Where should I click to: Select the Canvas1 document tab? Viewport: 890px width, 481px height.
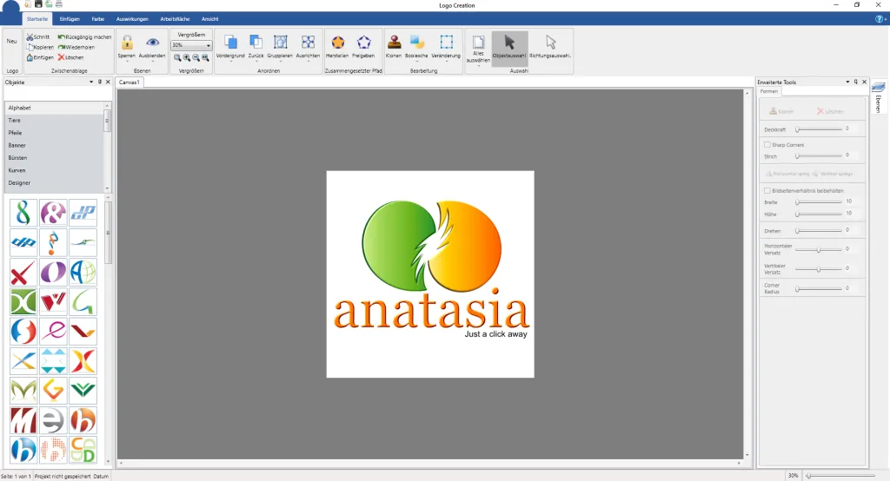pos(130,82)
